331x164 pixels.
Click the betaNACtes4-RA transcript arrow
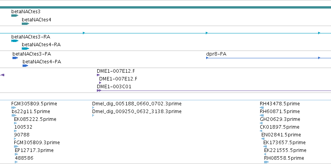pyautogui.click(x=25, y=49)
